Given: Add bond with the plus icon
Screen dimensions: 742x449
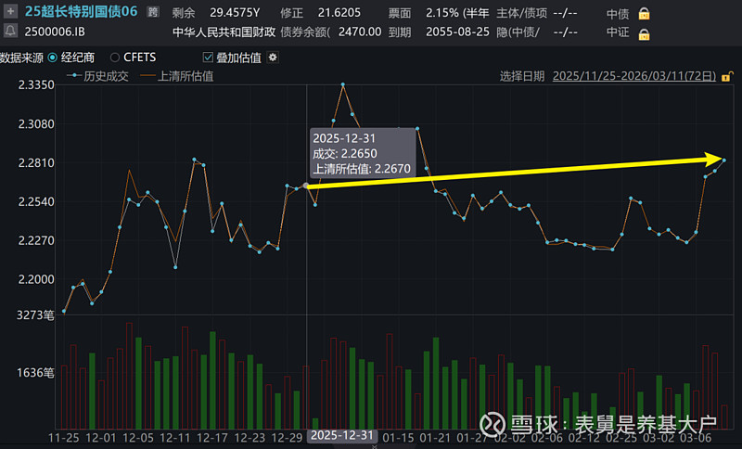Looking at the screenshot, I should coord(10,11).
